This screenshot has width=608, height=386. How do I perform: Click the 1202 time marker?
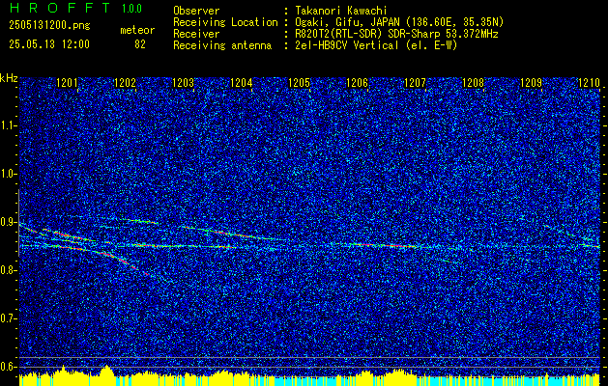[x=126, y=83]
